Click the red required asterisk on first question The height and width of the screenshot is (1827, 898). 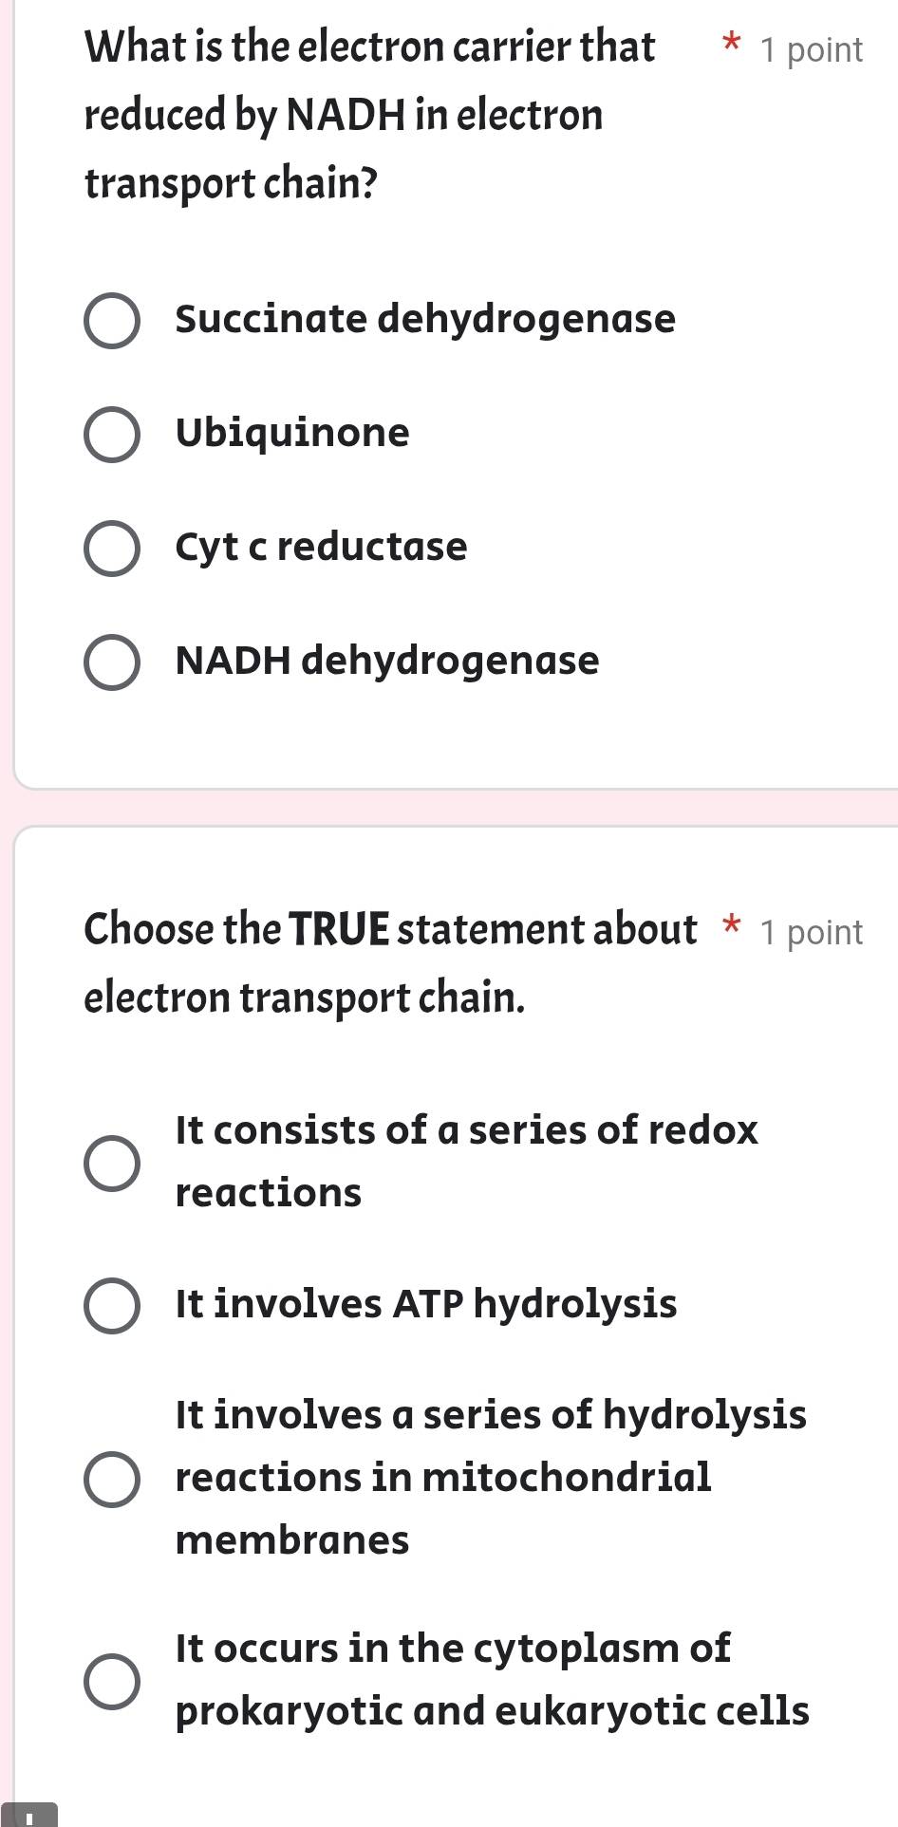point(729,45)
